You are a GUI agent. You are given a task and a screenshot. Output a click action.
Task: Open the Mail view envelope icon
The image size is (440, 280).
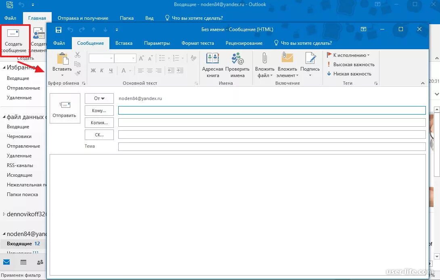click(6, 262)
